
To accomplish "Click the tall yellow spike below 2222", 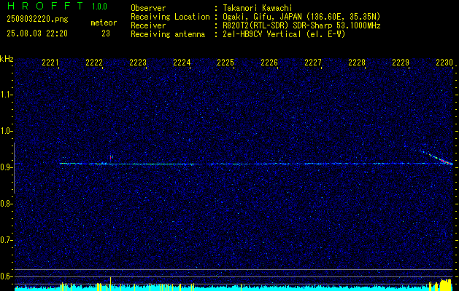I will [110, 284].
